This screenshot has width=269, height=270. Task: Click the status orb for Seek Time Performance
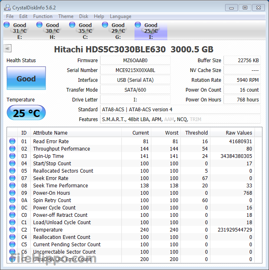point(12,185)
